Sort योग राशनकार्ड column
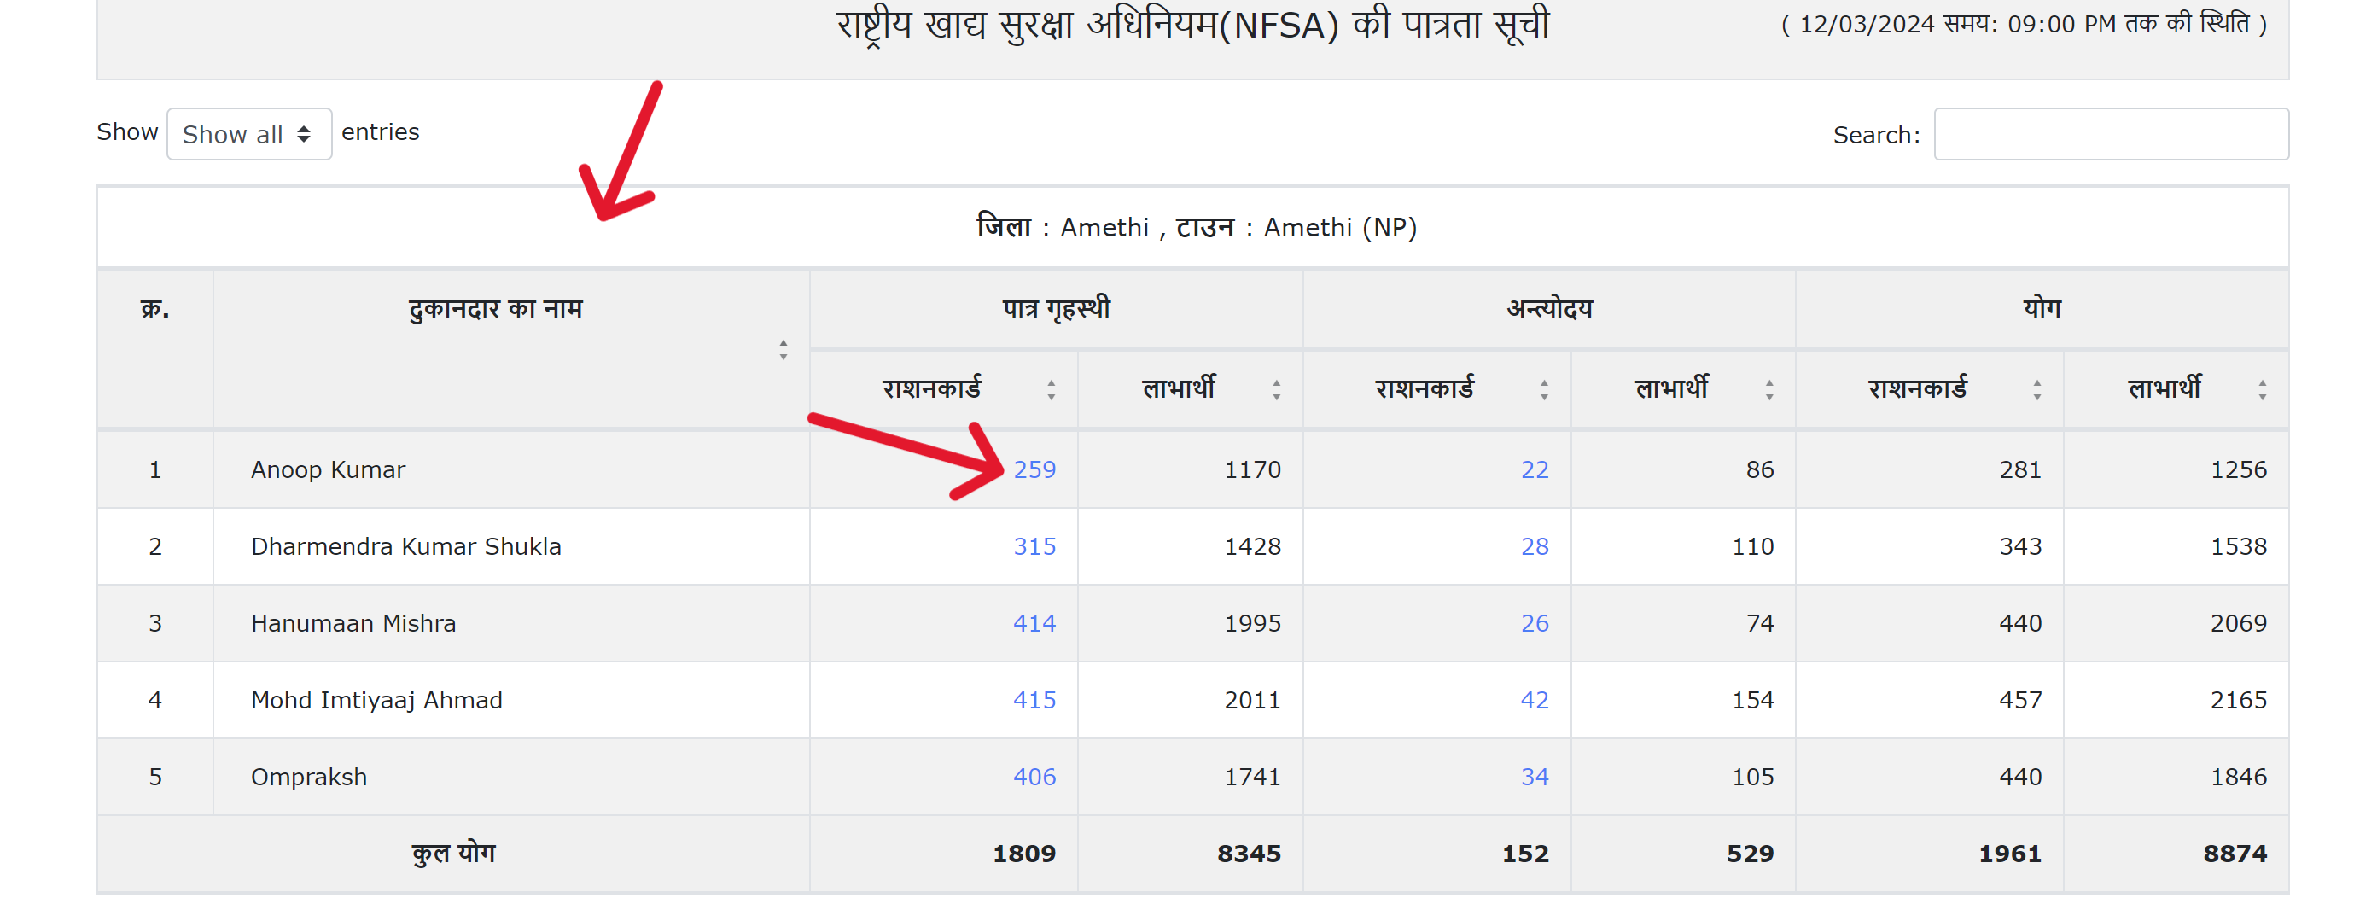This screenshot has height=921, width=2354. (2035, 388)
